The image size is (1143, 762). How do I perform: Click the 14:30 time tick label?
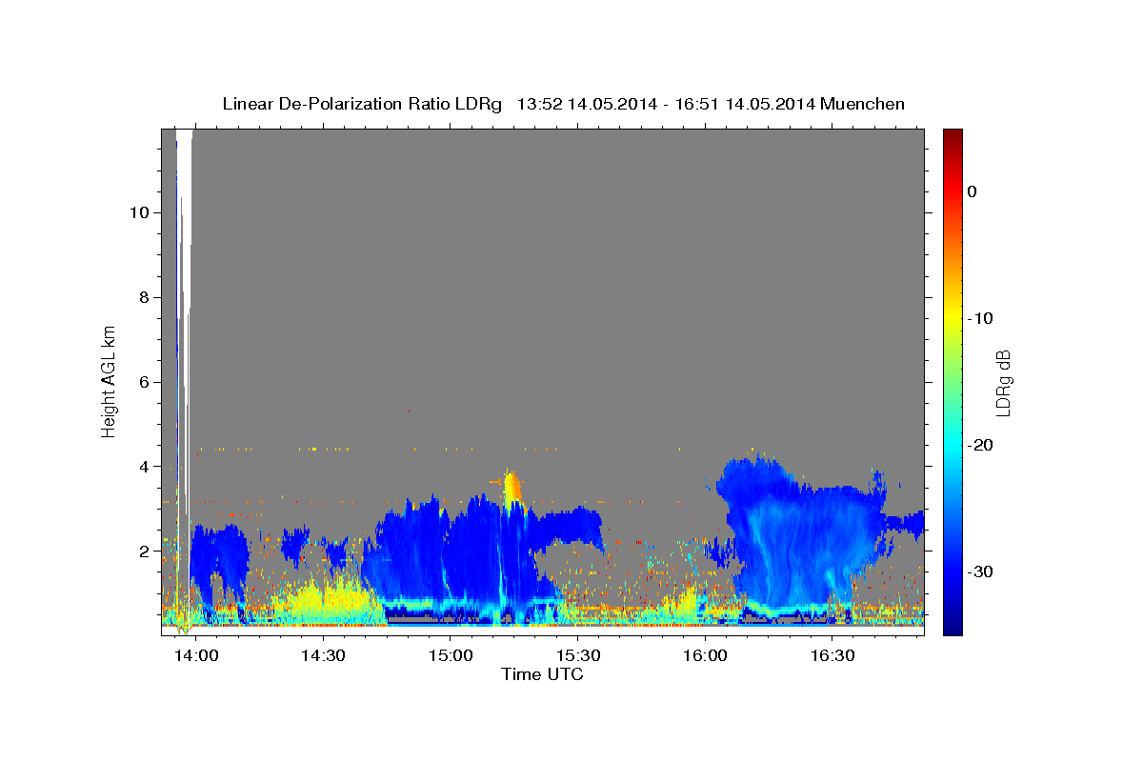point(323,656)
